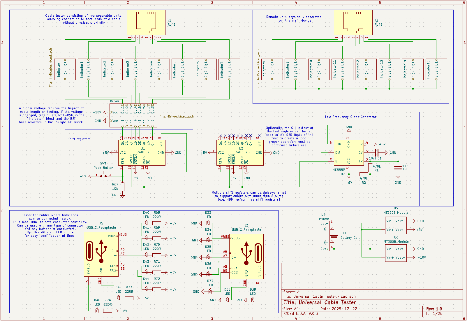Select the U3 74HC595 shift register symbol
The image size is (467, 321).
pyautogui.click(x=240, y=152)
